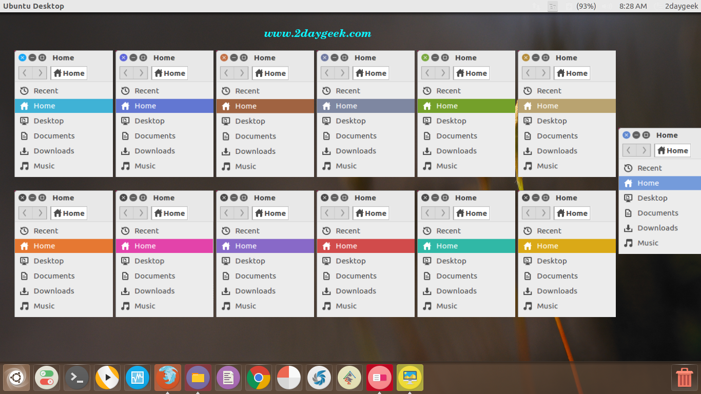Screen dimensions: 701x394
Task: Open the purple text editor dock icon
Action: (x=228, y=378)
